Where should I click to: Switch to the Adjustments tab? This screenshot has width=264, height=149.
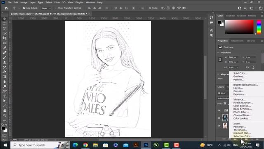click(237, 41)
